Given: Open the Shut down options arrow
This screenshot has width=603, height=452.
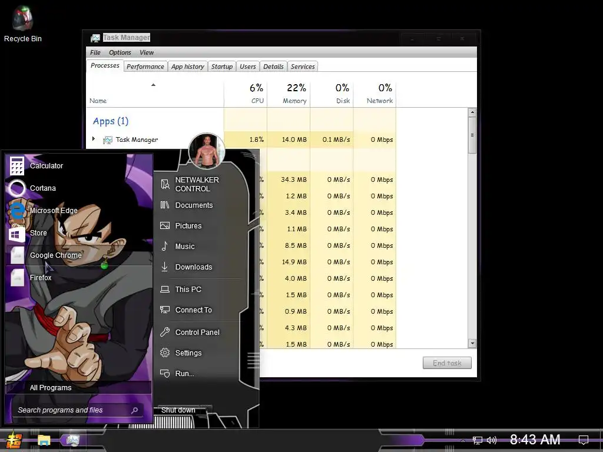Looking at the screenshot, I should (x=206, y=410).
